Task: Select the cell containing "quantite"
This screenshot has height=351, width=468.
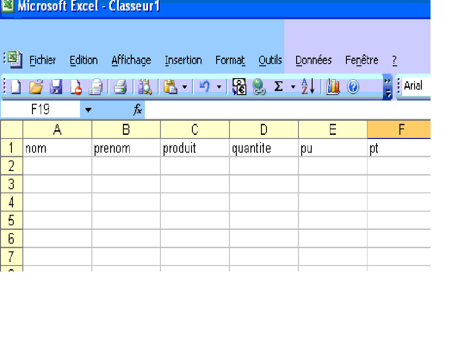Action: pos(264,148)
